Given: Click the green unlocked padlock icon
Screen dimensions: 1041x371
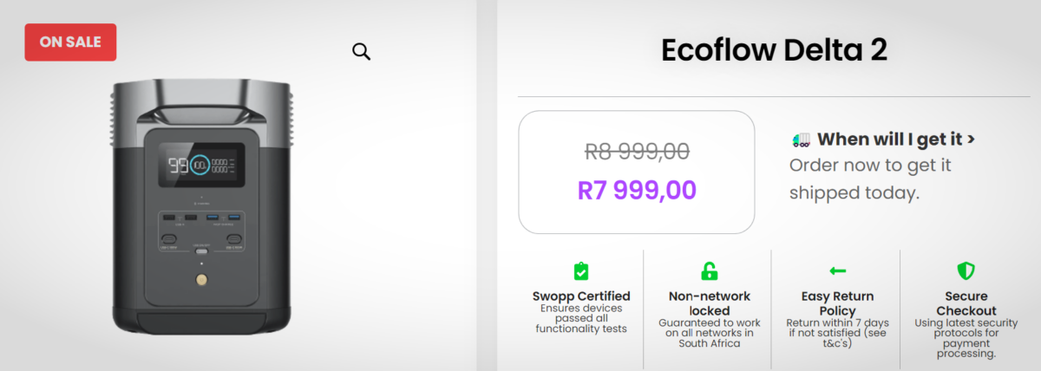Looking at the screenshot, I should point(709,271).
